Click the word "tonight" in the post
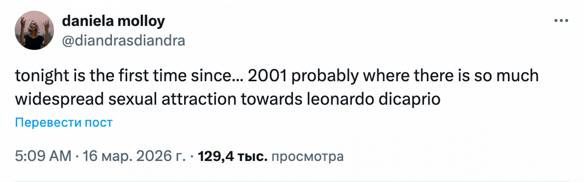Image resolution: width=585 pixels, height=182 pixels. [x=39, y=76]
